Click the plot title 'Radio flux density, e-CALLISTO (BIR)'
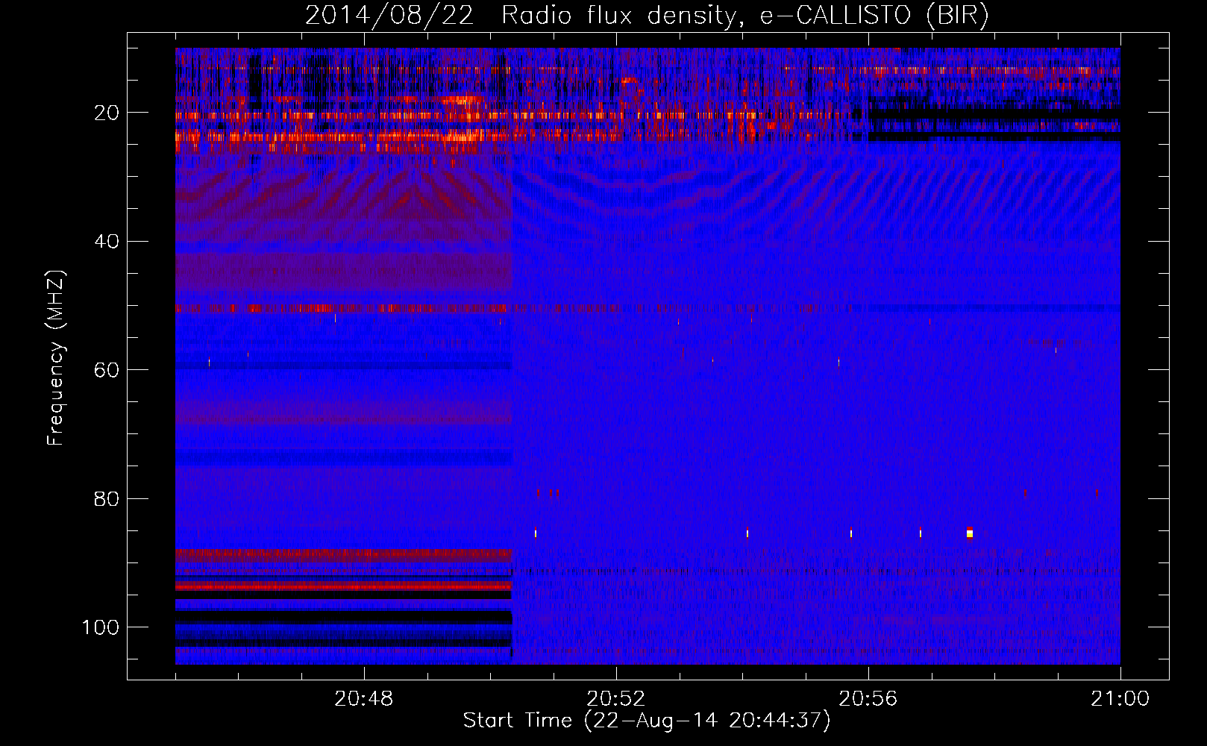The image size is (1207, 746). click(x=744, y=16)
